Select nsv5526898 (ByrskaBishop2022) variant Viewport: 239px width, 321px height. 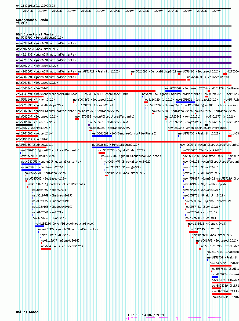[154, 71]
